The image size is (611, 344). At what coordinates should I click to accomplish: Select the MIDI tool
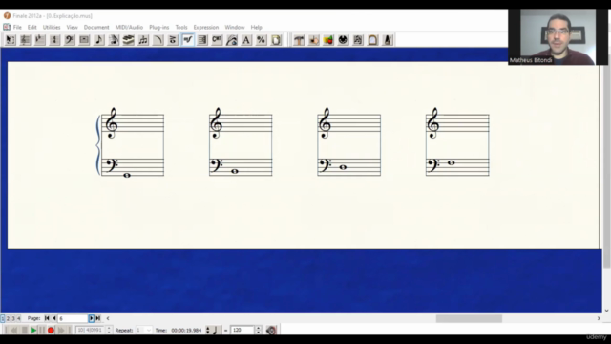tap(344, 40)
